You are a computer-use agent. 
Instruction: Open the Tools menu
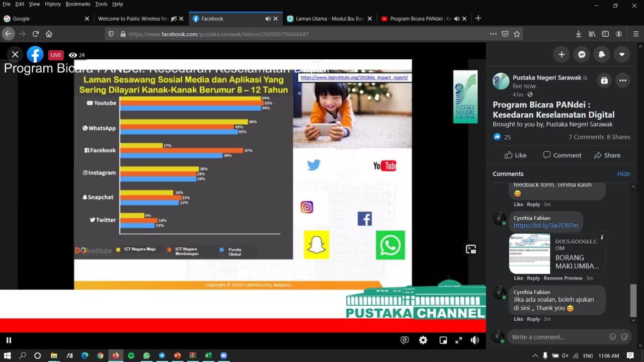(x=101, y=4)
